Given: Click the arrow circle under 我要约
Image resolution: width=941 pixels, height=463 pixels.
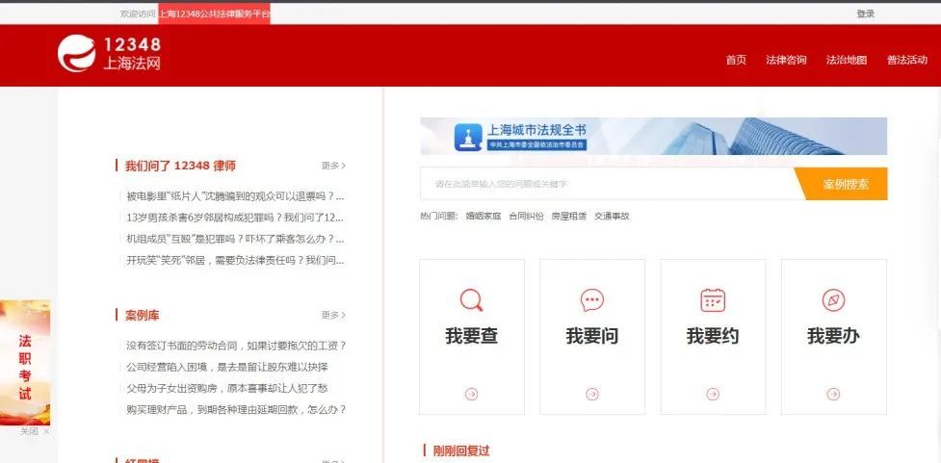Looking at the screenshot, I should coord(713,394).
